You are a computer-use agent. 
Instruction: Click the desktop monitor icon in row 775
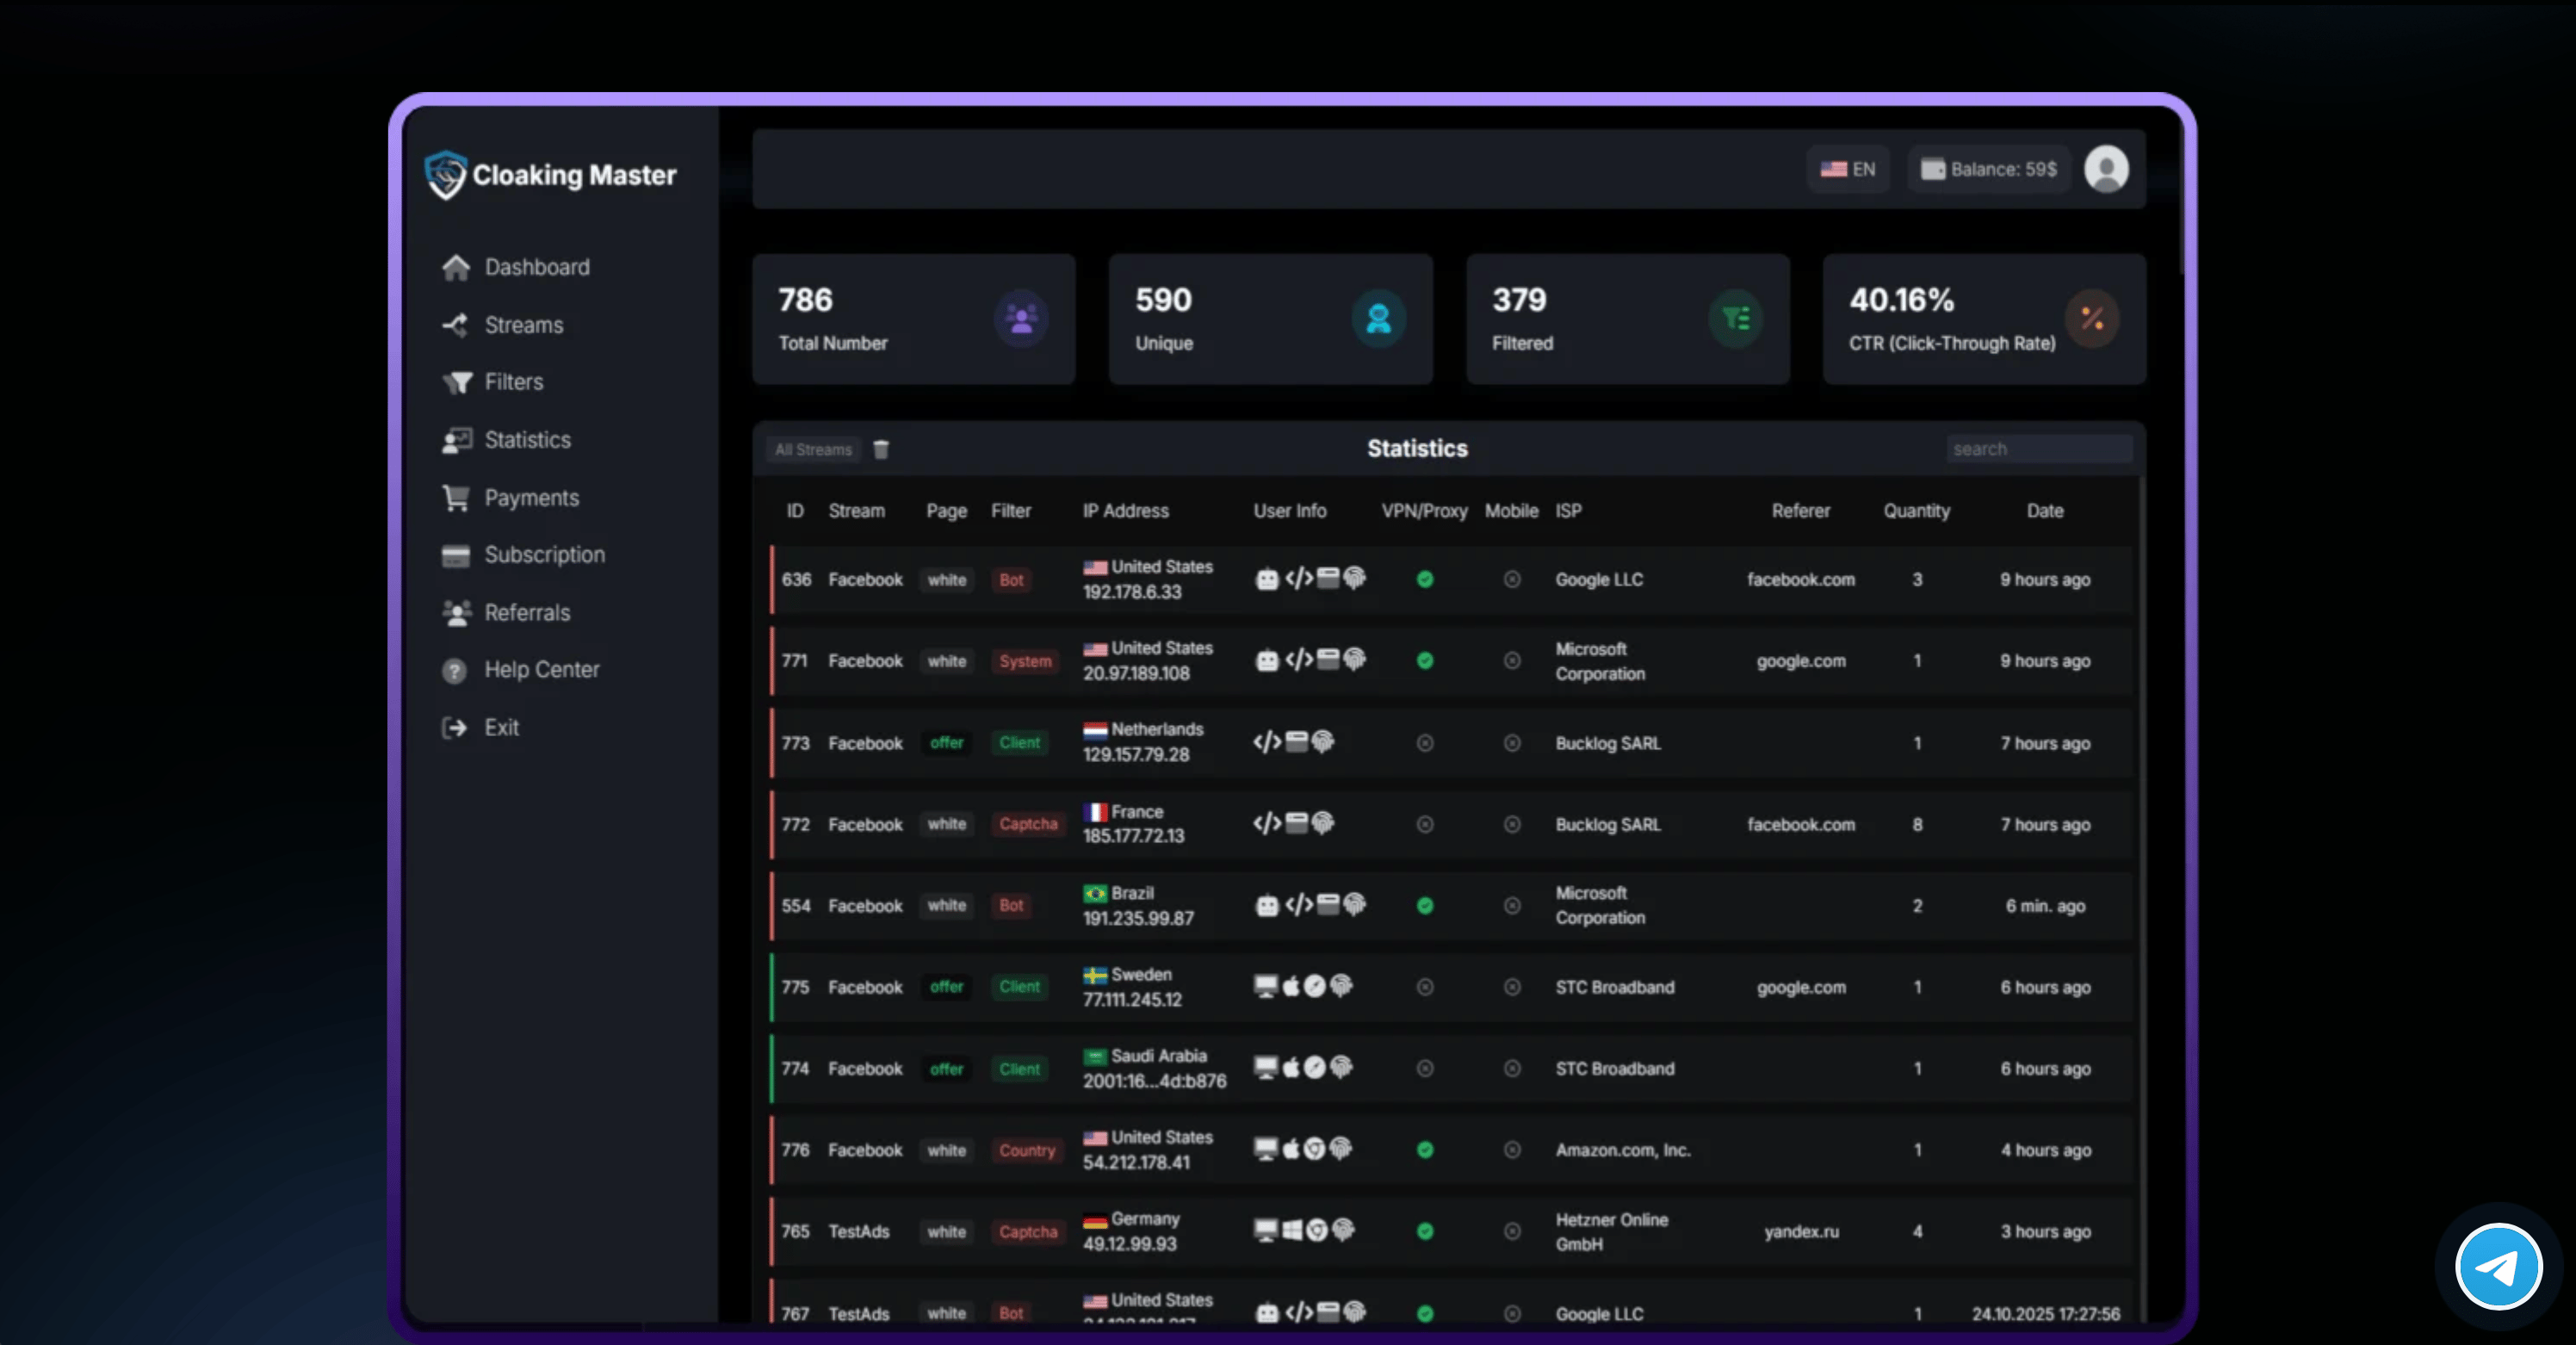(x=1266, y=986)
